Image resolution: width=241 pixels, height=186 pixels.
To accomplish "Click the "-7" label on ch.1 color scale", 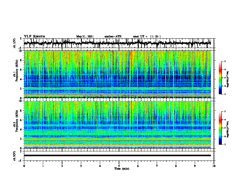I will pyautogui.click(x=225, y=94).
